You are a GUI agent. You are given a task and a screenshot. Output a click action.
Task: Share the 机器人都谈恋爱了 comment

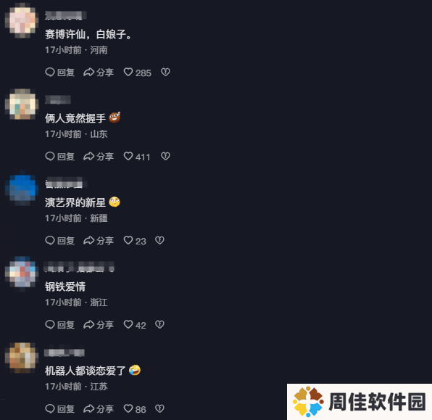coord(99,408)
